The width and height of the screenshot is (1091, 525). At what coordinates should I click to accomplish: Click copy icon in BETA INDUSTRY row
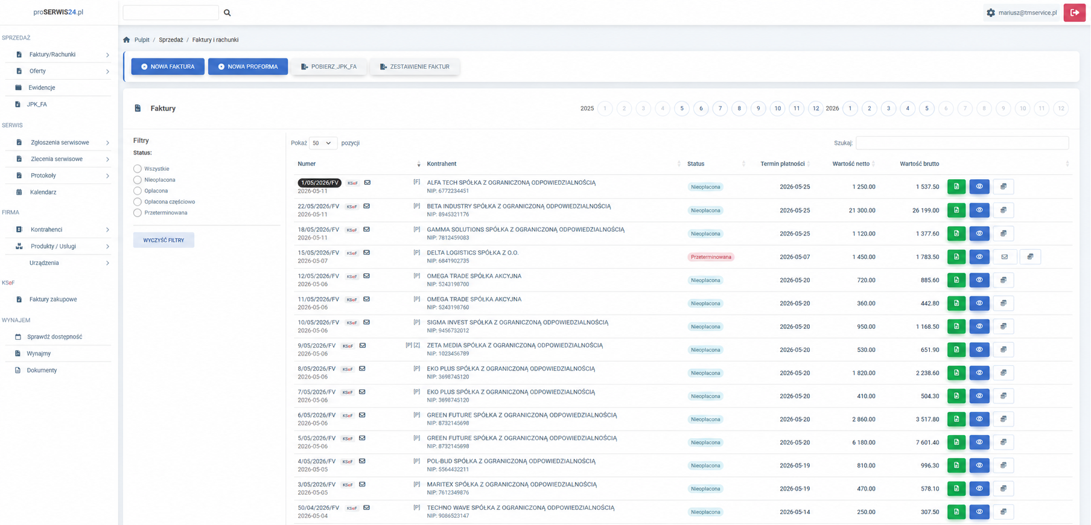pos(1004,210)
